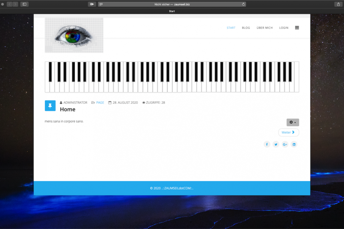The image size is (344, 229).
Task: Toggle the Safari sidebar
Action: click(24, 4)
